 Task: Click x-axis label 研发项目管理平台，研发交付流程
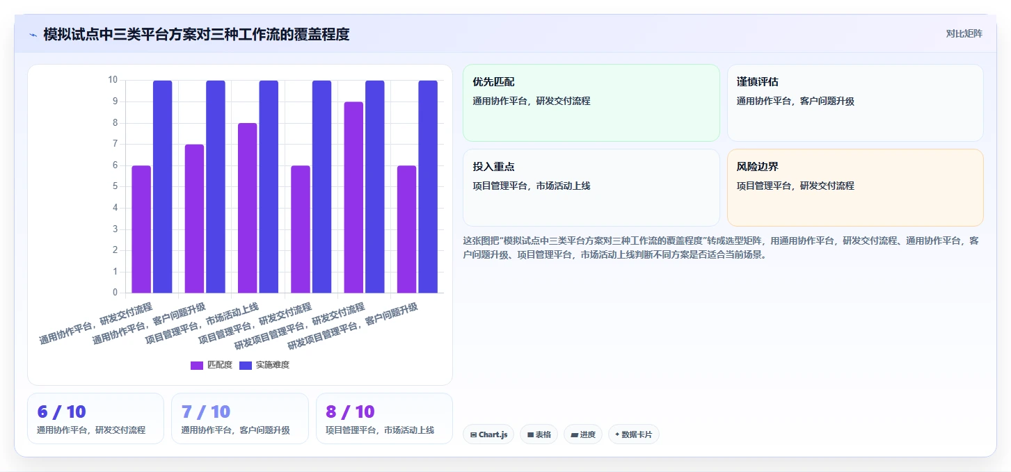point(300,327)
